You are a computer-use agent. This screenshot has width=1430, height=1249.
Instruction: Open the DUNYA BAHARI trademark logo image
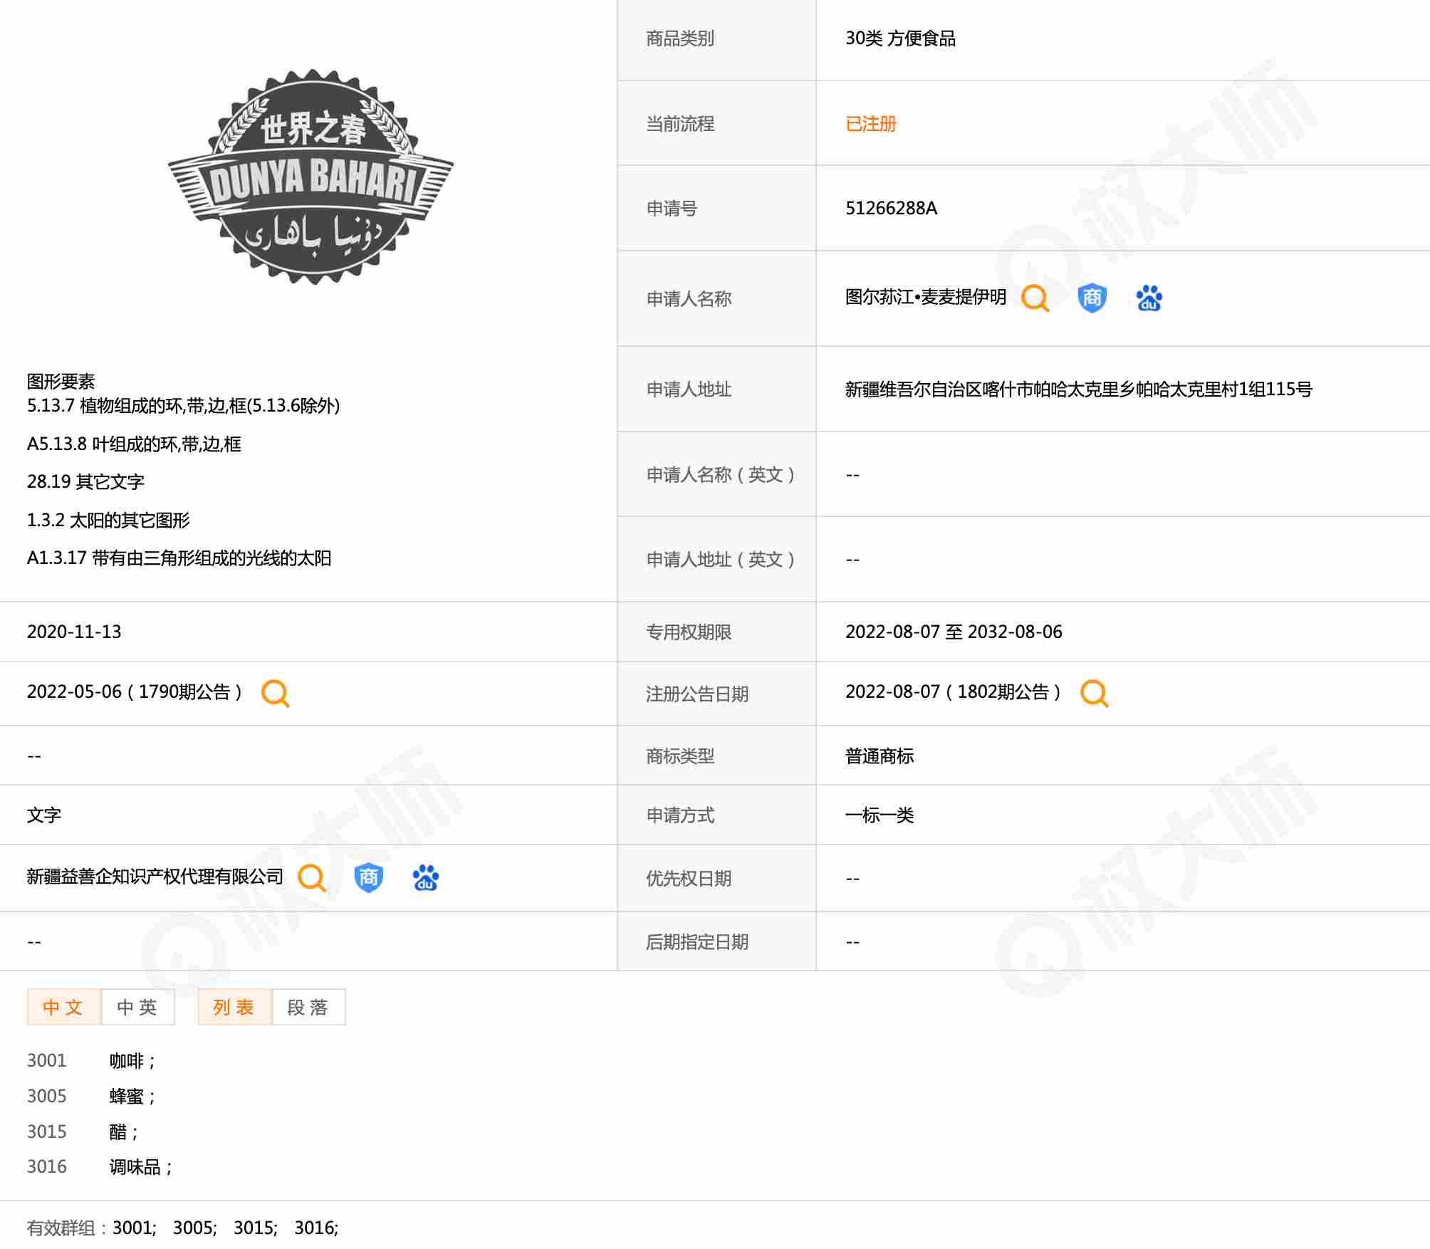[x=310, y=177]
